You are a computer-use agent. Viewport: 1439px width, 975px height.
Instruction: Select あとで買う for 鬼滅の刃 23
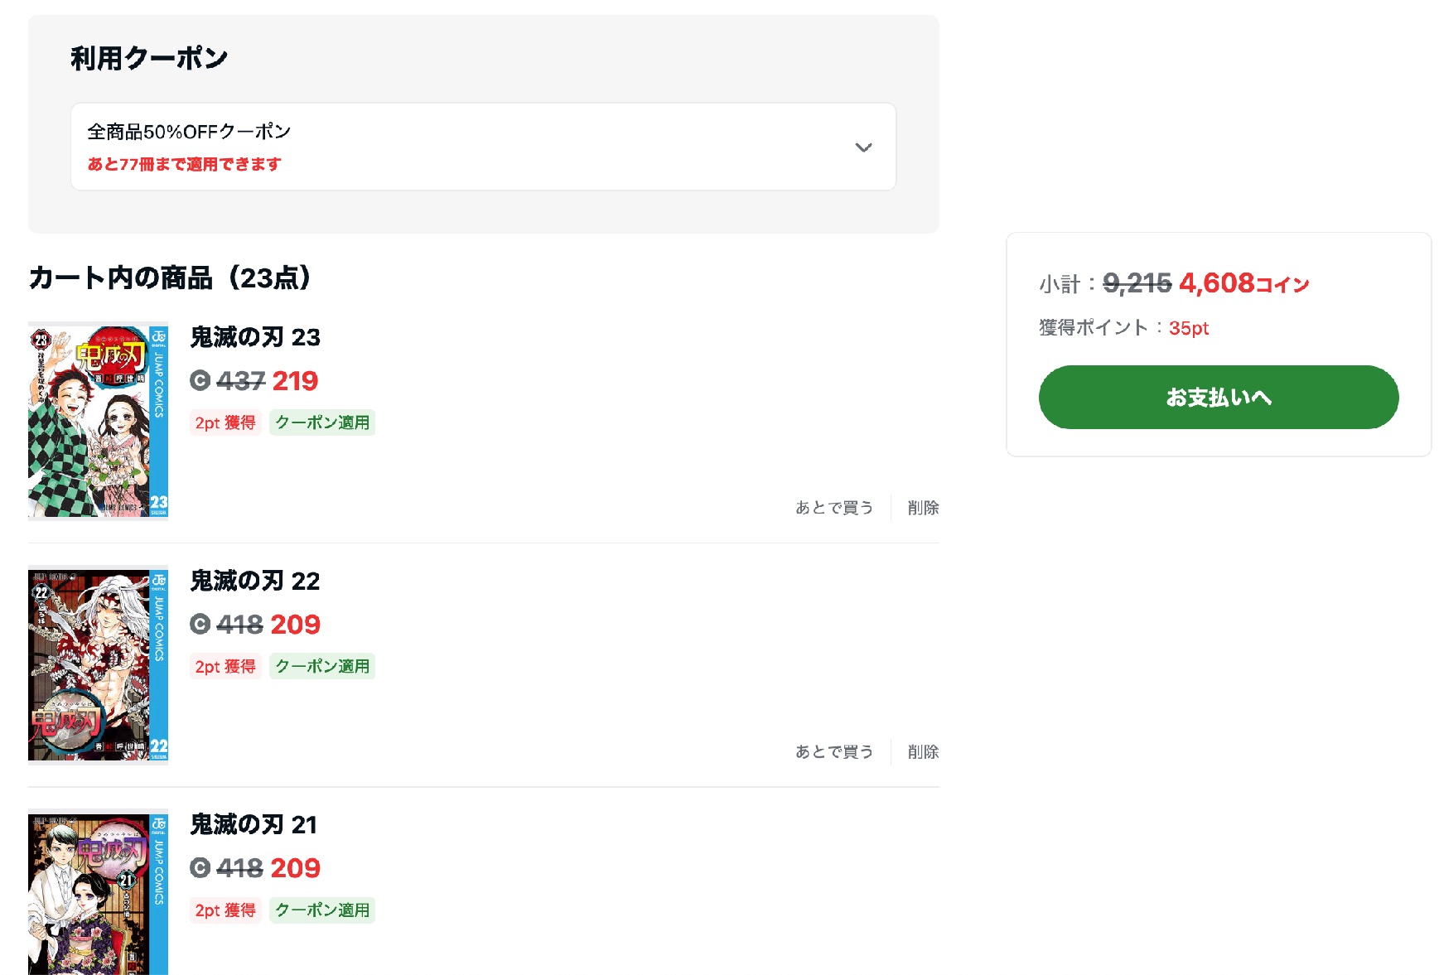(x=834, y=508)
